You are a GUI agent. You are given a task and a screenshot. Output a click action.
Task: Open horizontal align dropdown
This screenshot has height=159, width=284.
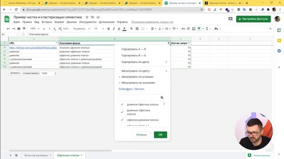click(x=154, y=29)
